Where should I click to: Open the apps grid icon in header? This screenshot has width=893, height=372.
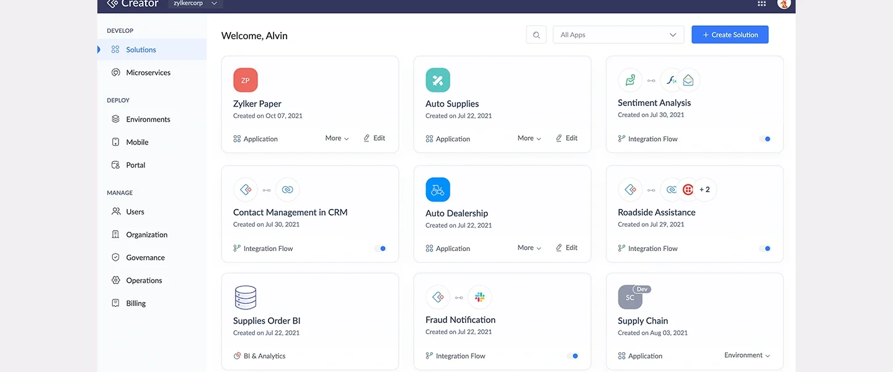coord(762,4)
